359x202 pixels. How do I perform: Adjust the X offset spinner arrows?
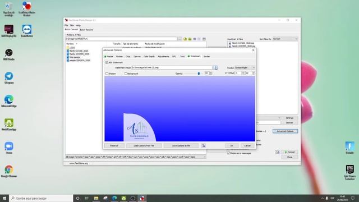243,73
